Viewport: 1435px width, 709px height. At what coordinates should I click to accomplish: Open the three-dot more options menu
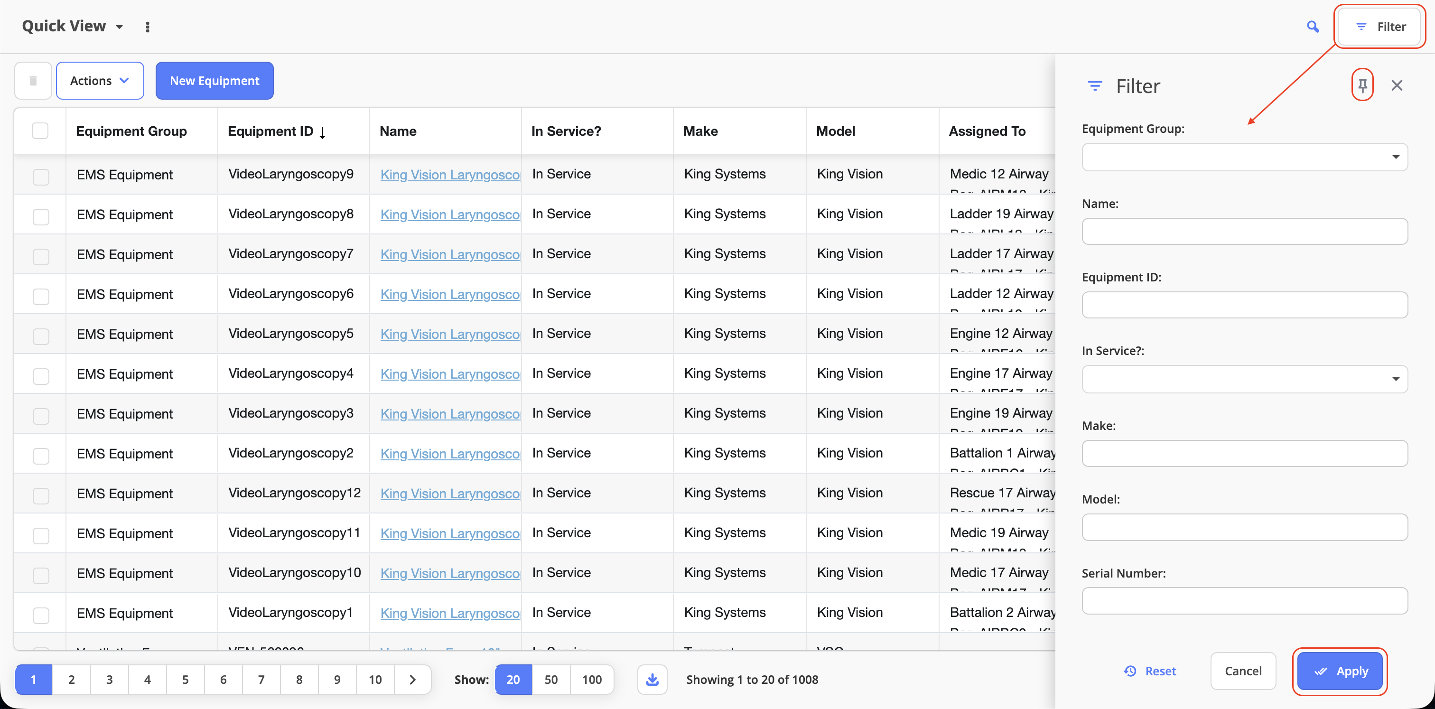pyautogui.click(x=148, y=27)
